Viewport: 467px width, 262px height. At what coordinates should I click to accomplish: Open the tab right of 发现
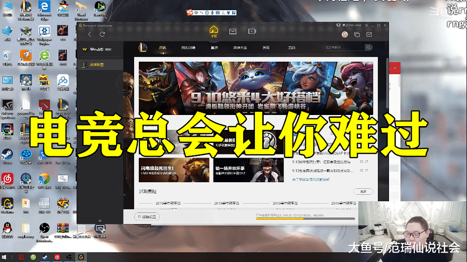[292, 48]
